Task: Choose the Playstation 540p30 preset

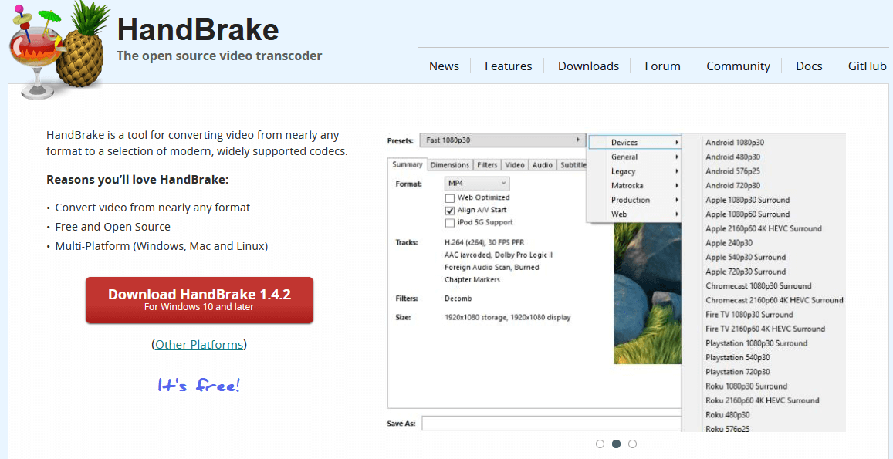Action: (738, 358)
